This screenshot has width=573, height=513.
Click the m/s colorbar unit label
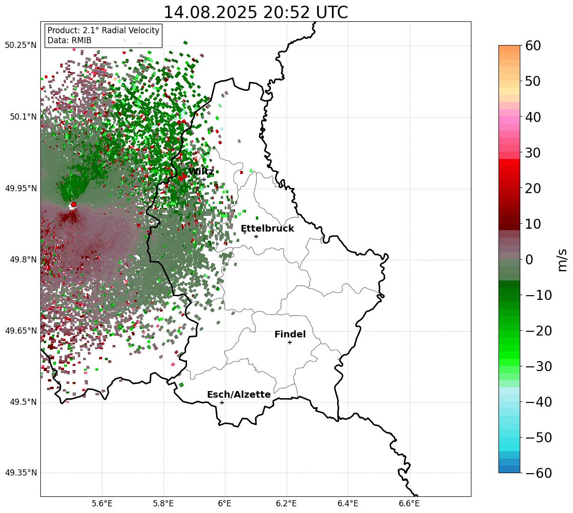pyautogui.click(x=563, y=259)
